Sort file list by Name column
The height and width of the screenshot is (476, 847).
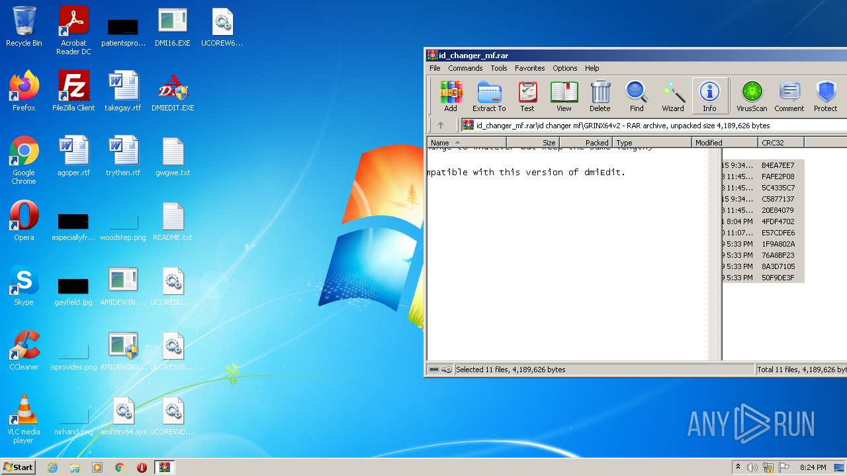pyautogui.click(x=467, y=142)
